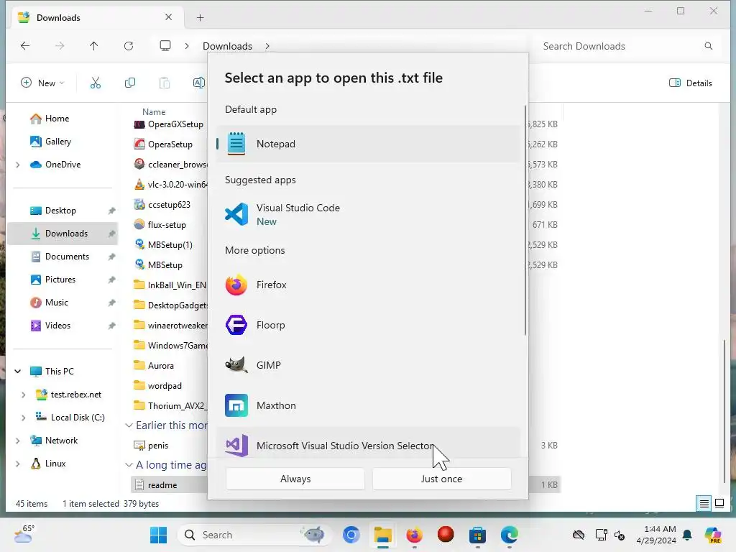The width and height of the screenshot is (736, 552).
Task: Click the Copy icon in Explorer toolbar
Action: 130,83
